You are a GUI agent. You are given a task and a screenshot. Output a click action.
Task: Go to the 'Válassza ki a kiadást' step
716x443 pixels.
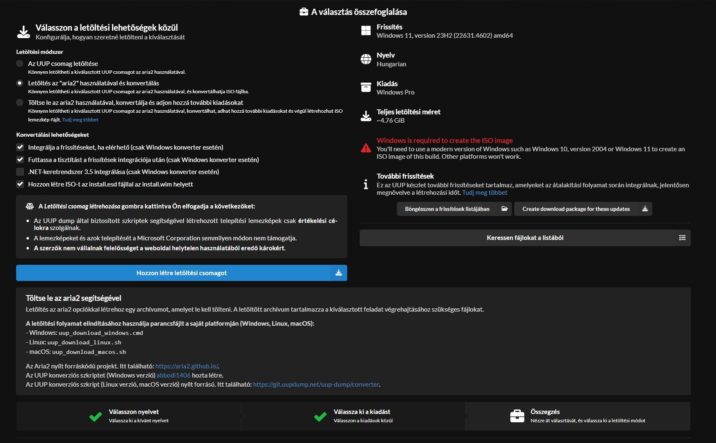[x=353, y=416]
